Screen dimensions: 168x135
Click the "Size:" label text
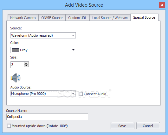pyautogui.click(x=14, y=57)
